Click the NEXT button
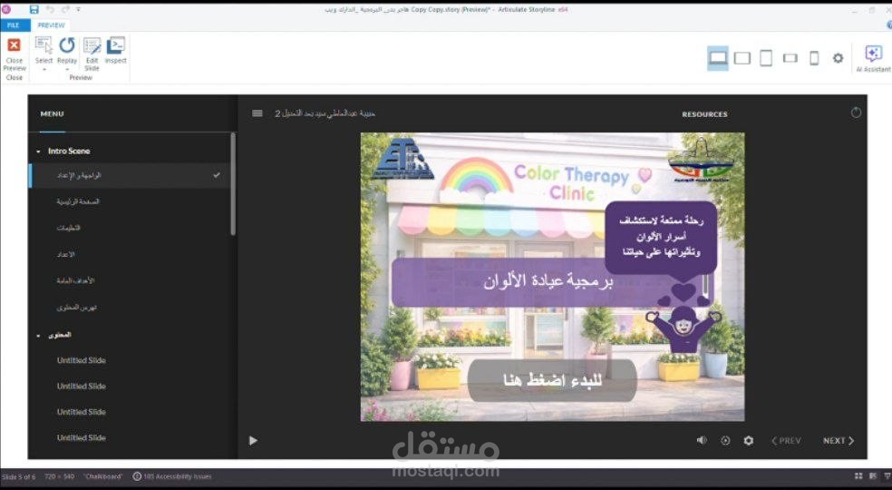The image size is (892, 490). point(838,440)
